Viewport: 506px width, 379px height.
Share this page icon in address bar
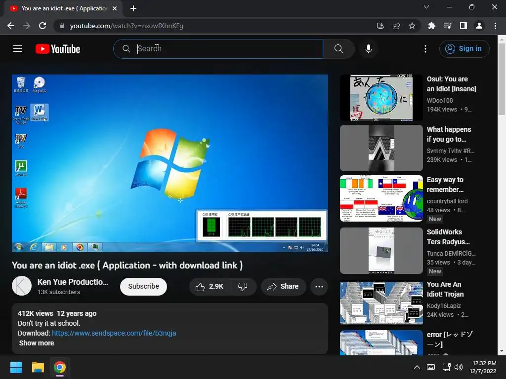point(396,26)
